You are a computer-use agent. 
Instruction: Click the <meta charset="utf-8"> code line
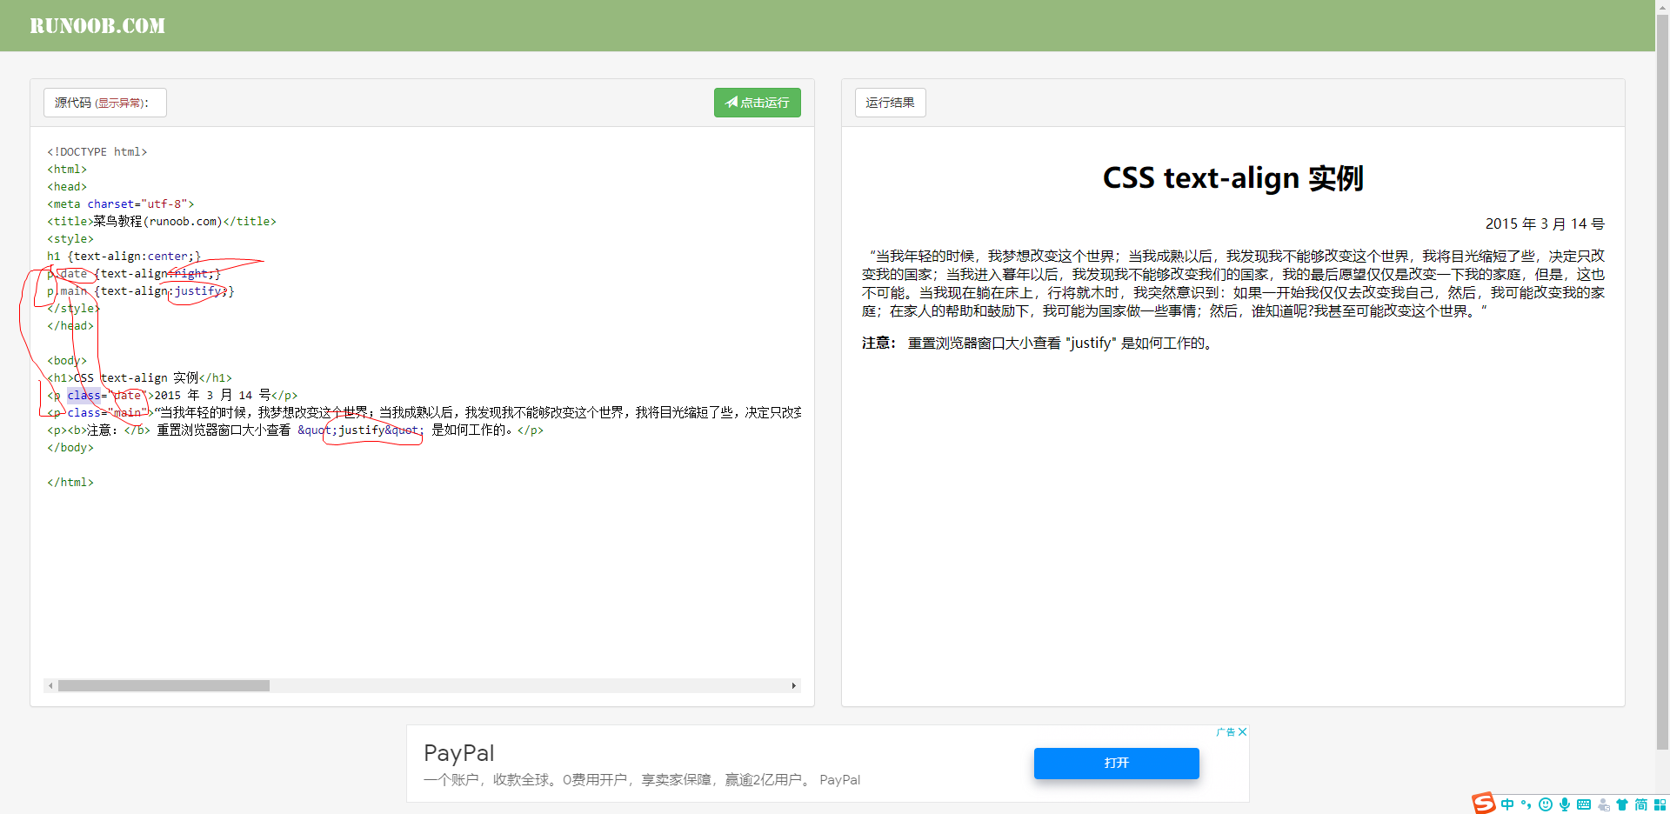tap(121, 204)
